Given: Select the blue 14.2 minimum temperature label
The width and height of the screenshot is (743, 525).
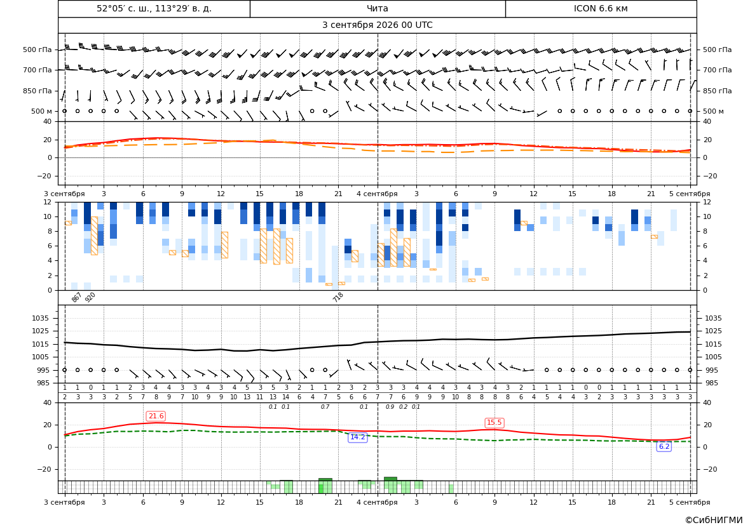Looking at the screenshot, I should pos(357,437).
